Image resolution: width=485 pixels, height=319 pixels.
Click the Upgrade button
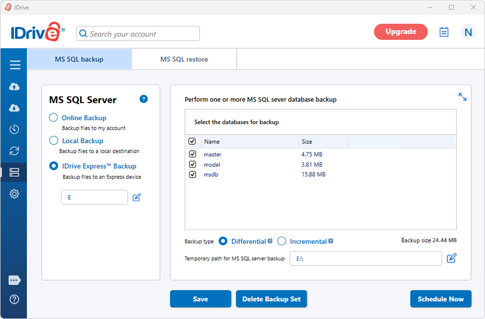pyautogui.click(x=400, y=32)
